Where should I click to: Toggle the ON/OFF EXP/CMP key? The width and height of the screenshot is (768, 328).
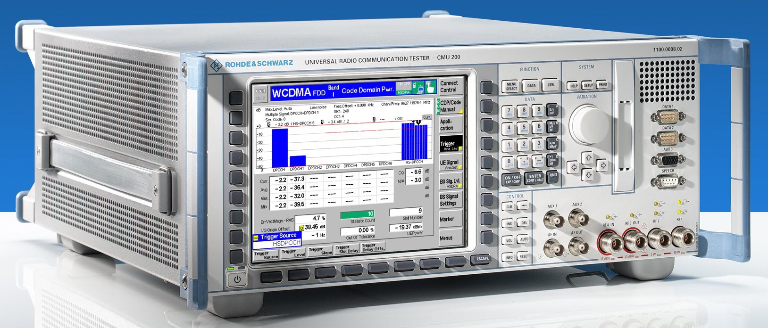pos(512,179)
